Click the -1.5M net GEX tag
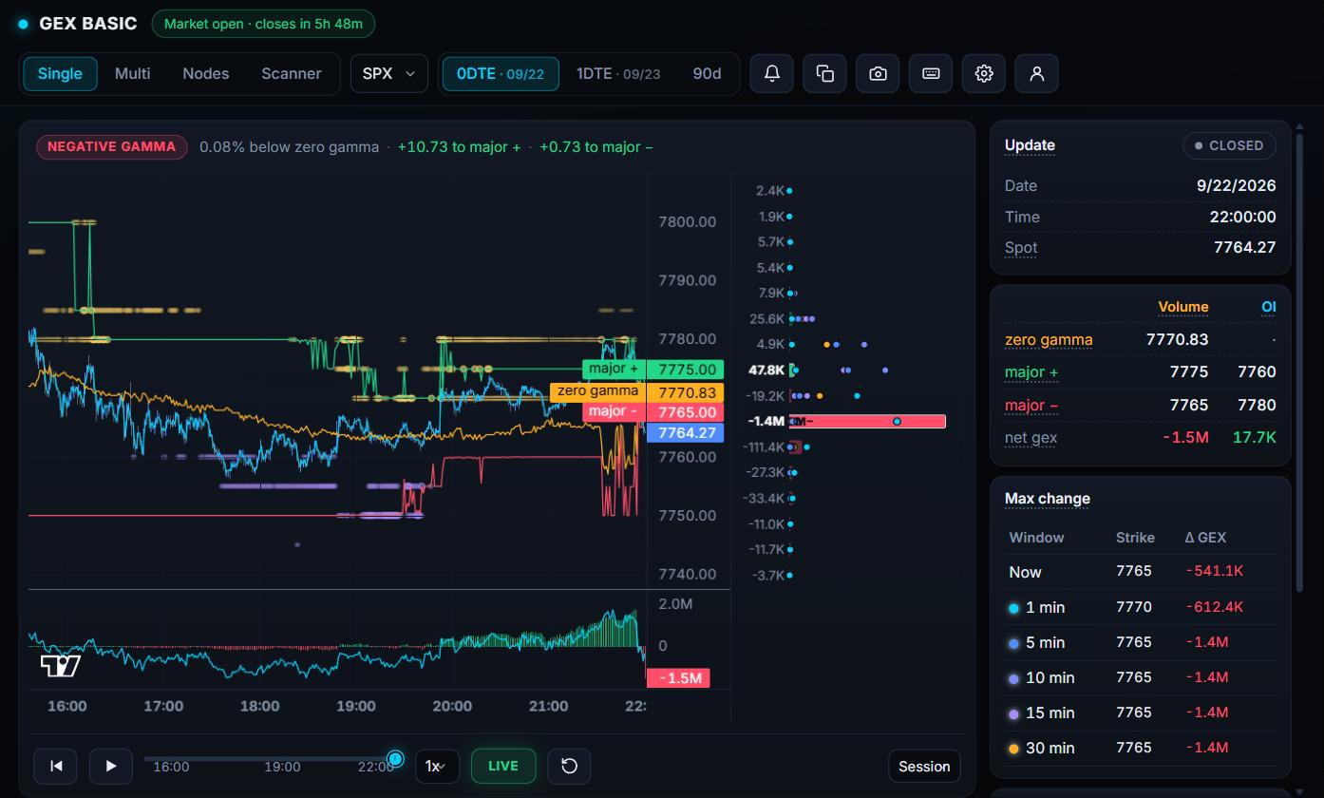Image resolution: width=1324 pixels, height=798 pixels. coord(678,678)
